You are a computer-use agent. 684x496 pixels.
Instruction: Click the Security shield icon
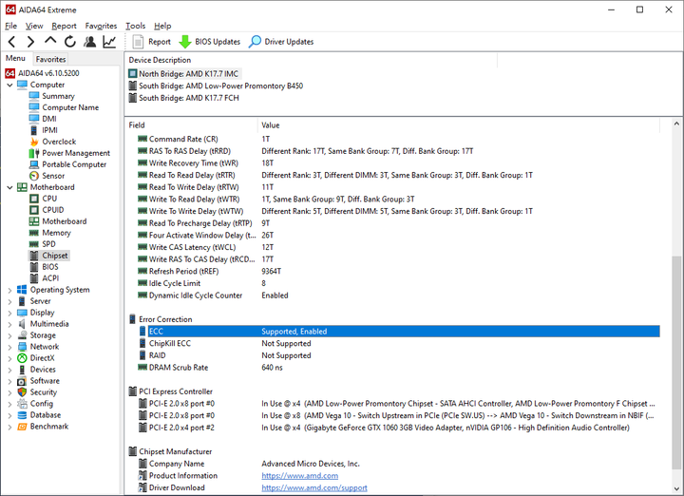pyautogui.click(x=22, y=392)
